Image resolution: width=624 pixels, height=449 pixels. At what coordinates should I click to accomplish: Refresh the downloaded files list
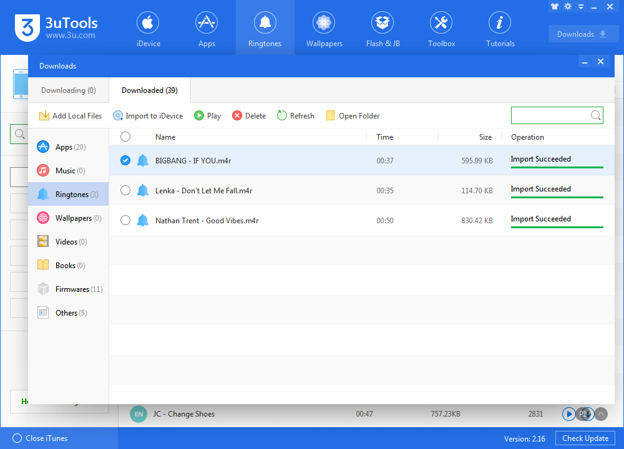pyautogui.click(x=296, y=116)
